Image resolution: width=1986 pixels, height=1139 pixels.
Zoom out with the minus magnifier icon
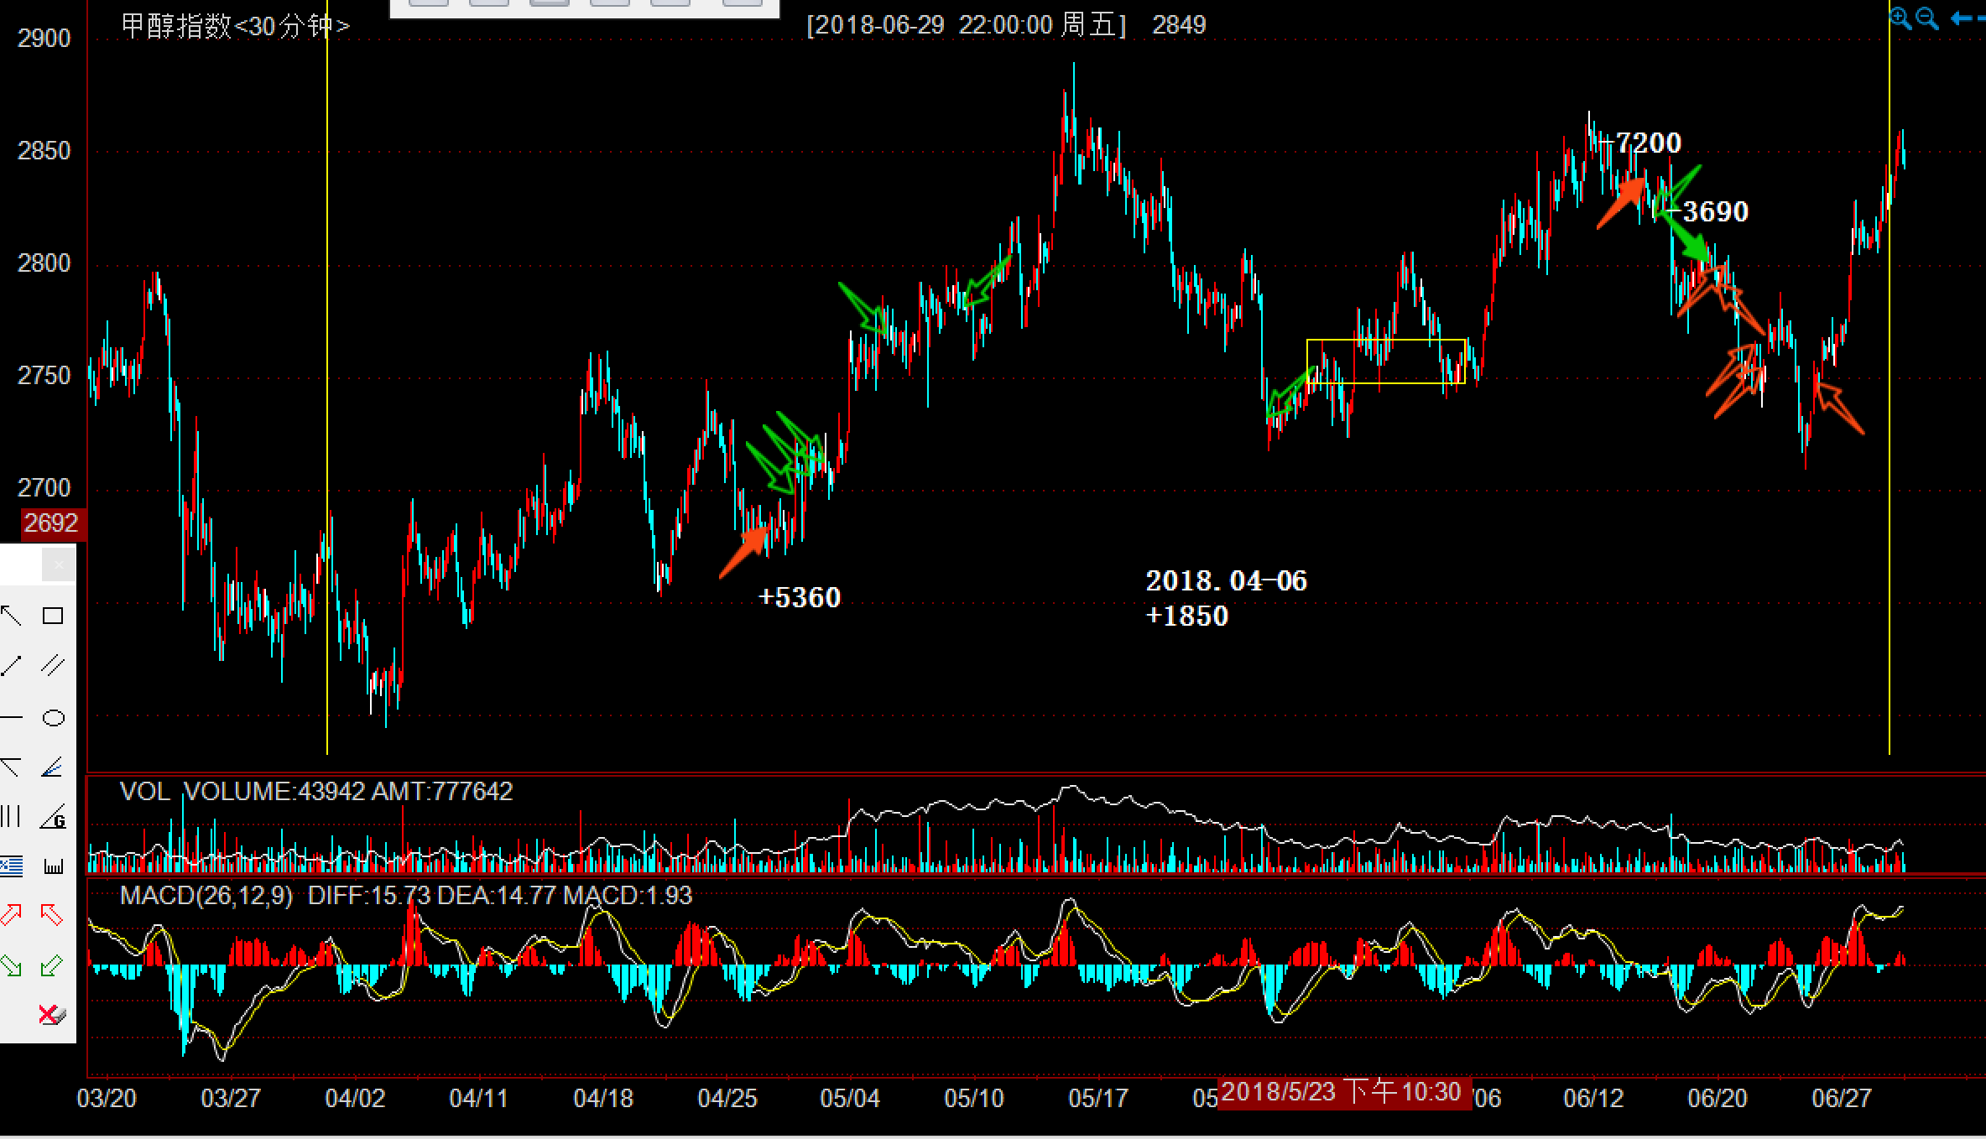pos(1927,18)
